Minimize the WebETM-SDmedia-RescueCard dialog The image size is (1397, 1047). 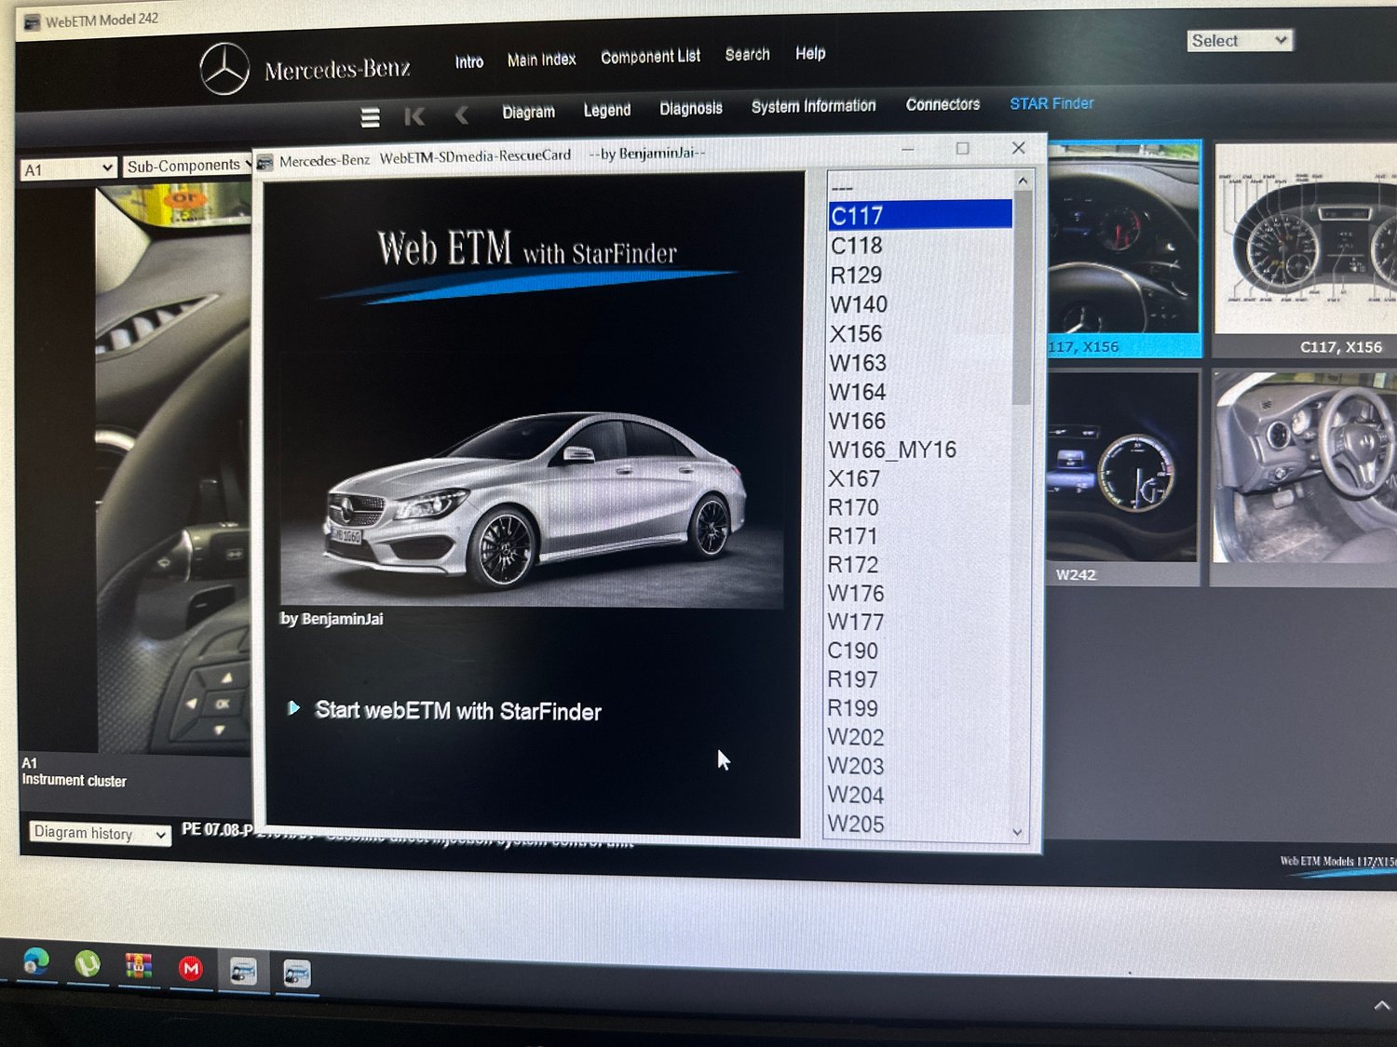(907, 149)
